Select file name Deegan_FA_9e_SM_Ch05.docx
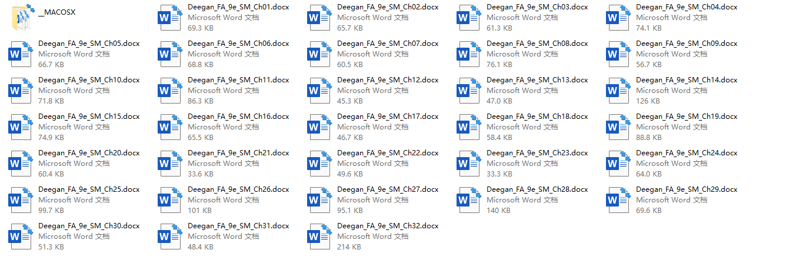This screenshot has height=263, width=786. pos(89,44)
